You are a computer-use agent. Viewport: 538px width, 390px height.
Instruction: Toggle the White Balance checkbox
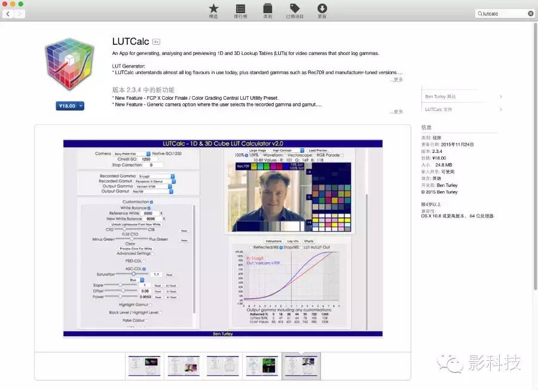[149, 208]
